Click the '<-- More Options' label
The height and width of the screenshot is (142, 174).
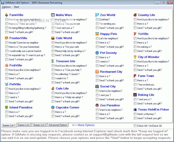click(83, 125)
